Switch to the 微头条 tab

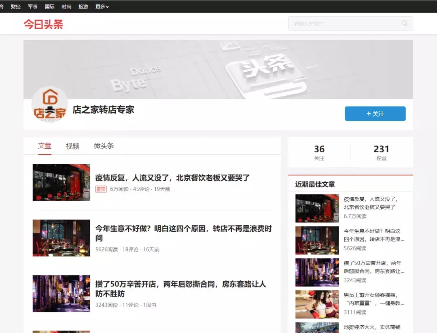click(x=104, y=146)
